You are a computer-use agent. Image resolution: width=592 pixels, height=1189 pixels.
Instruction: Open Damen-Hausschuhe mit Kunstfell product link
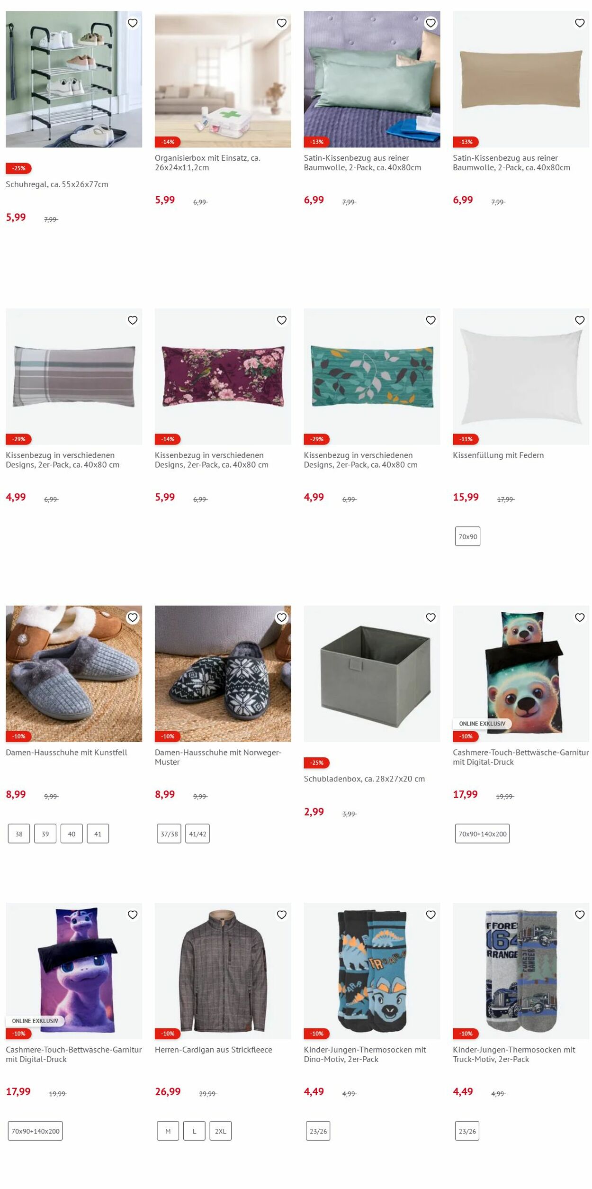(66, 753)
